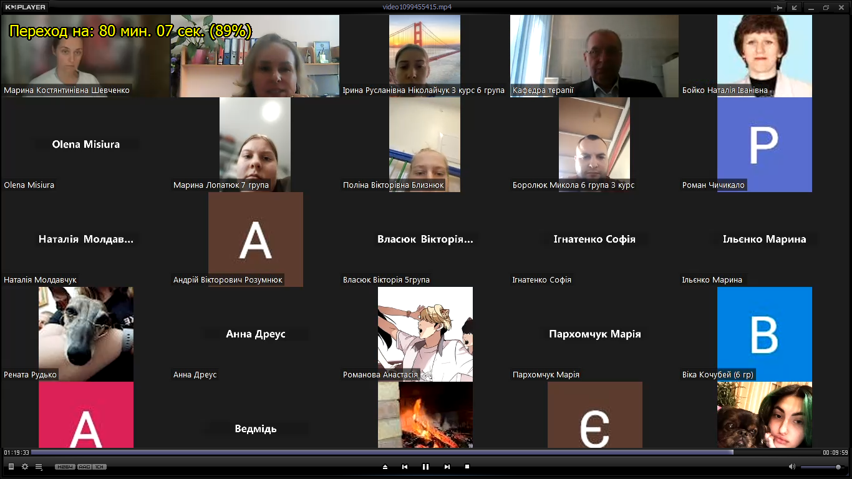Click Роман Чичикало's blue P avatar

point(765,145)
